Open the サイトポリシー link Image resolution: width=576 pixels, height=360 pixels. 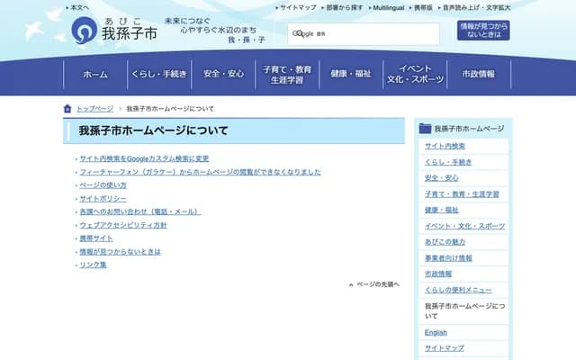[x=103, y=199]
